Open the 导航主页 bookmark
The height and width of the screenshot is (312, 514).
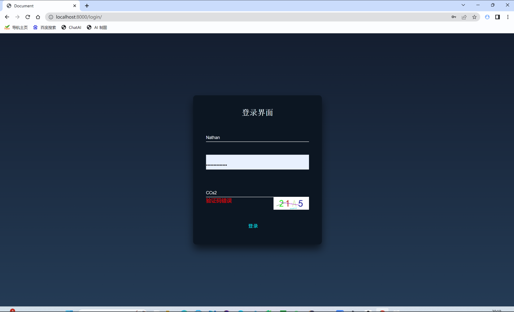point(16,27)
